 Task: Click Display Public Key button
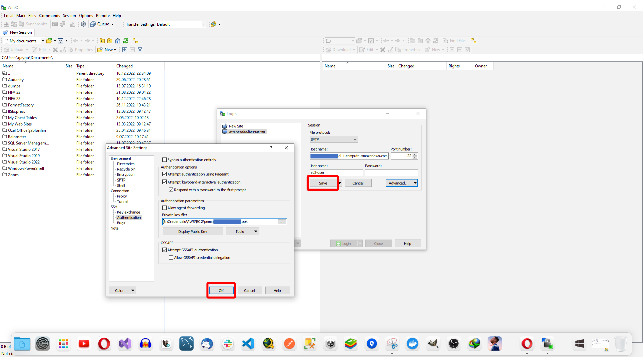pos(193,231)
